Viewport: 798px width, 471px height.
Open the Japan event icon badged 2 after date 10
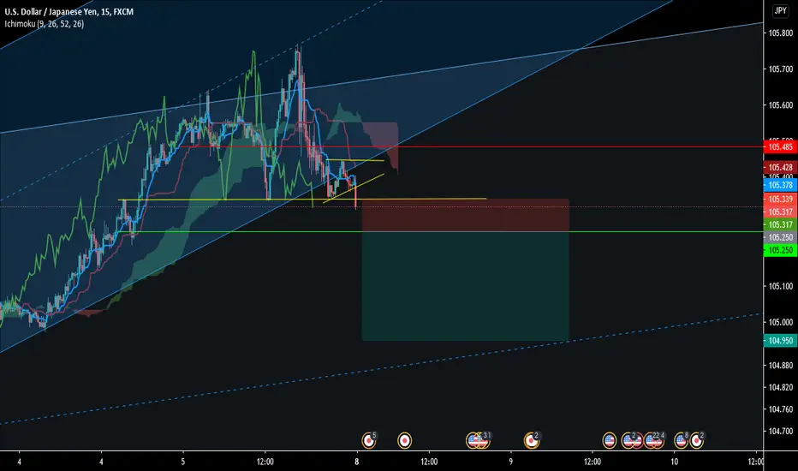697,440
